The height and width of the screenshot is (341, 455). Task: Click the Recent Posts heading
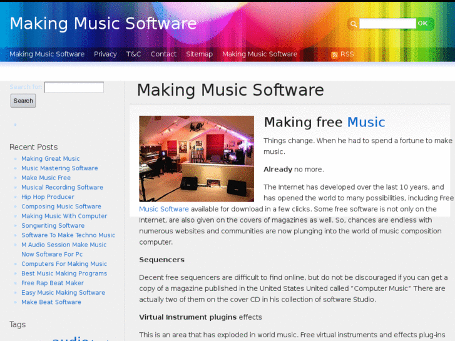(33, 147)
